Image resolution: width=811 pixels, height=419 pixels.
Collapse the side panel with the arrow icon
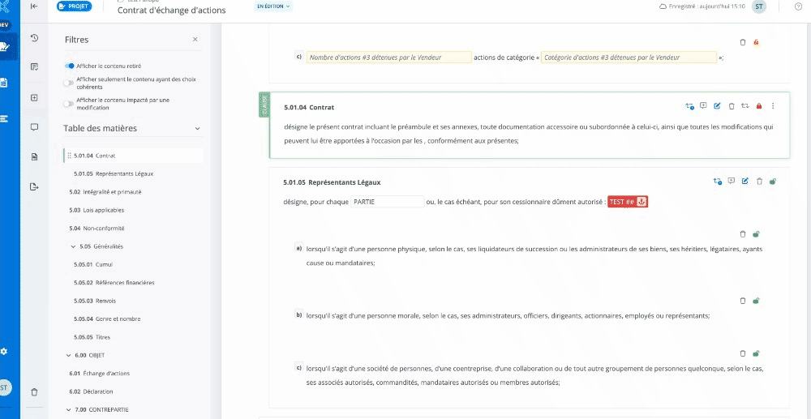34,6
